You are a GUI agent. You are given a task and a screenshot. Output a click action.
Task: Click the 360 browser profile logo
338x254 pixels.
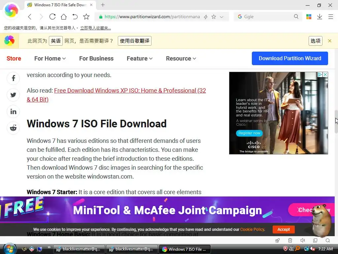click(x=11, y=10)
